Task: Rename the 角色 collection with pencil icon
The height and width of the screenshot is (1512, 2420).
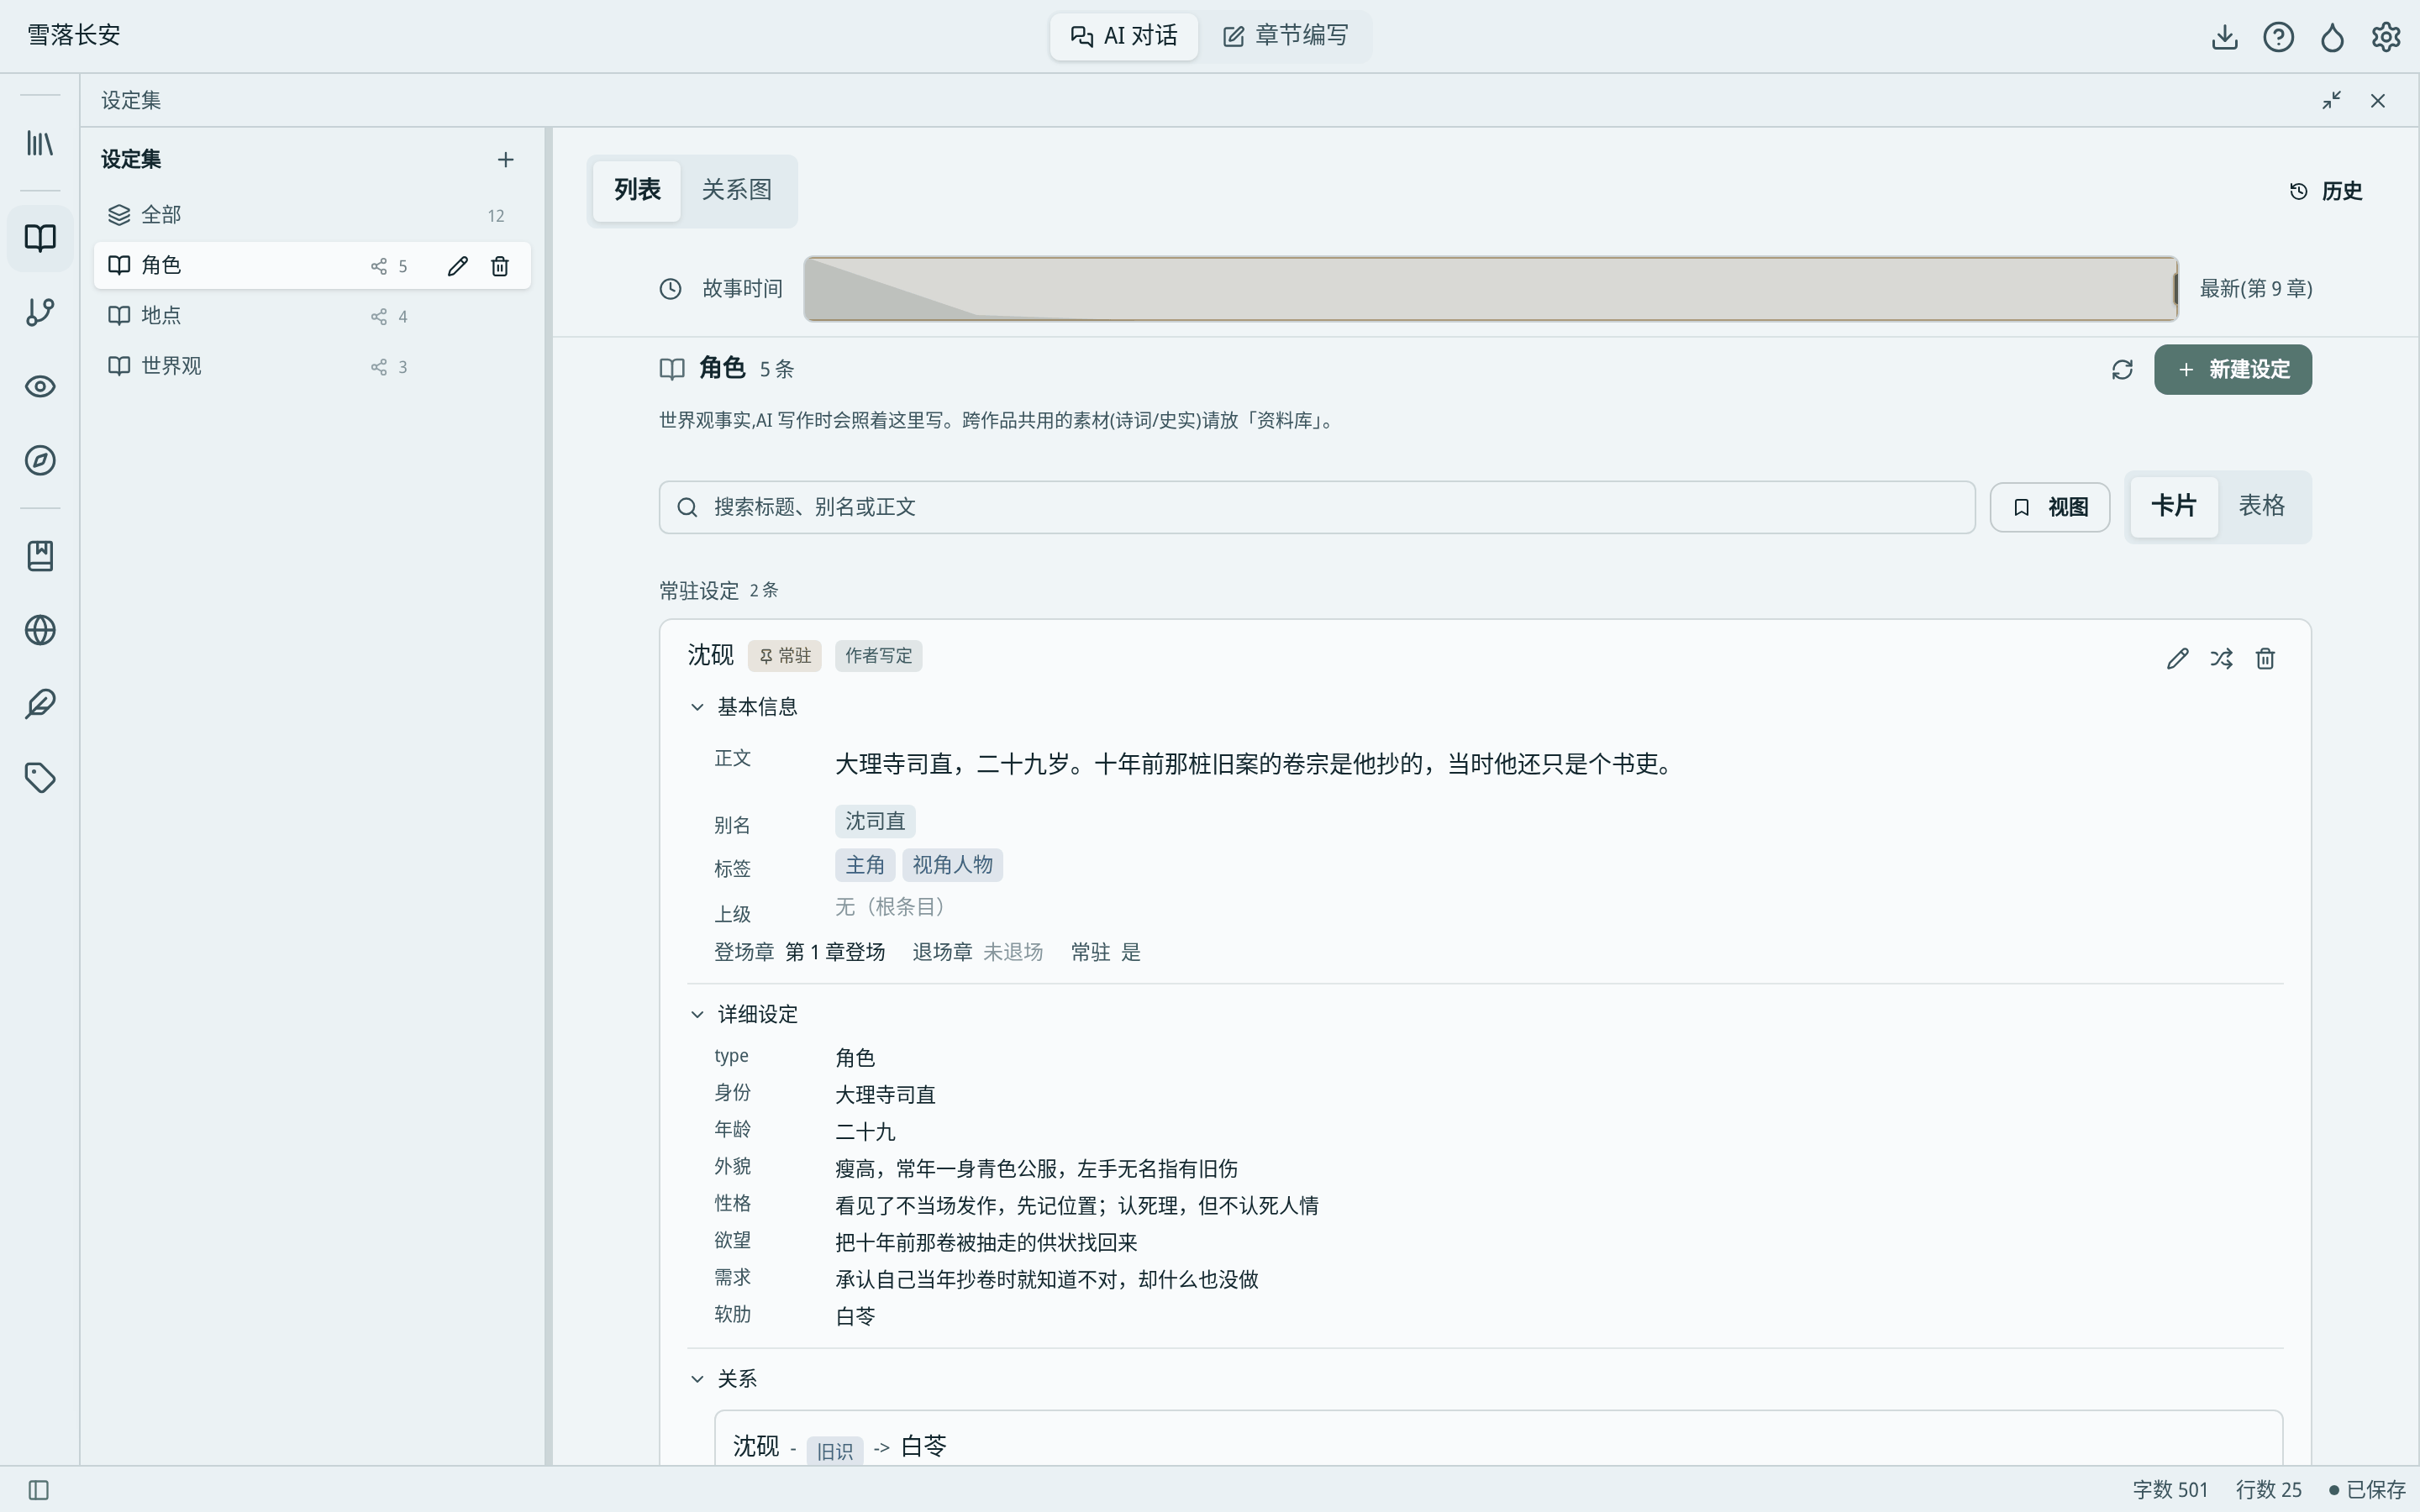Action: coord(458,266)
